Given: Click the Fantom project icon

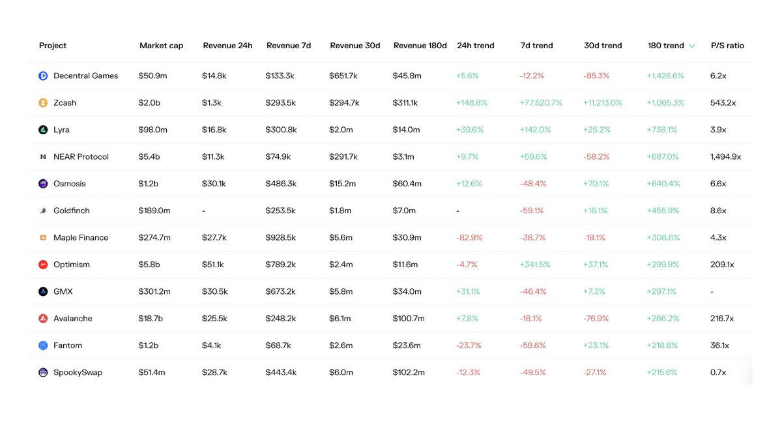Looking at the screenshot, I should point(43,345).
